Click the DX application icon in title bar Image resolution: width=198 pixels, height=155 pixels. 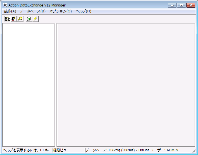click(x=5, y=5)
